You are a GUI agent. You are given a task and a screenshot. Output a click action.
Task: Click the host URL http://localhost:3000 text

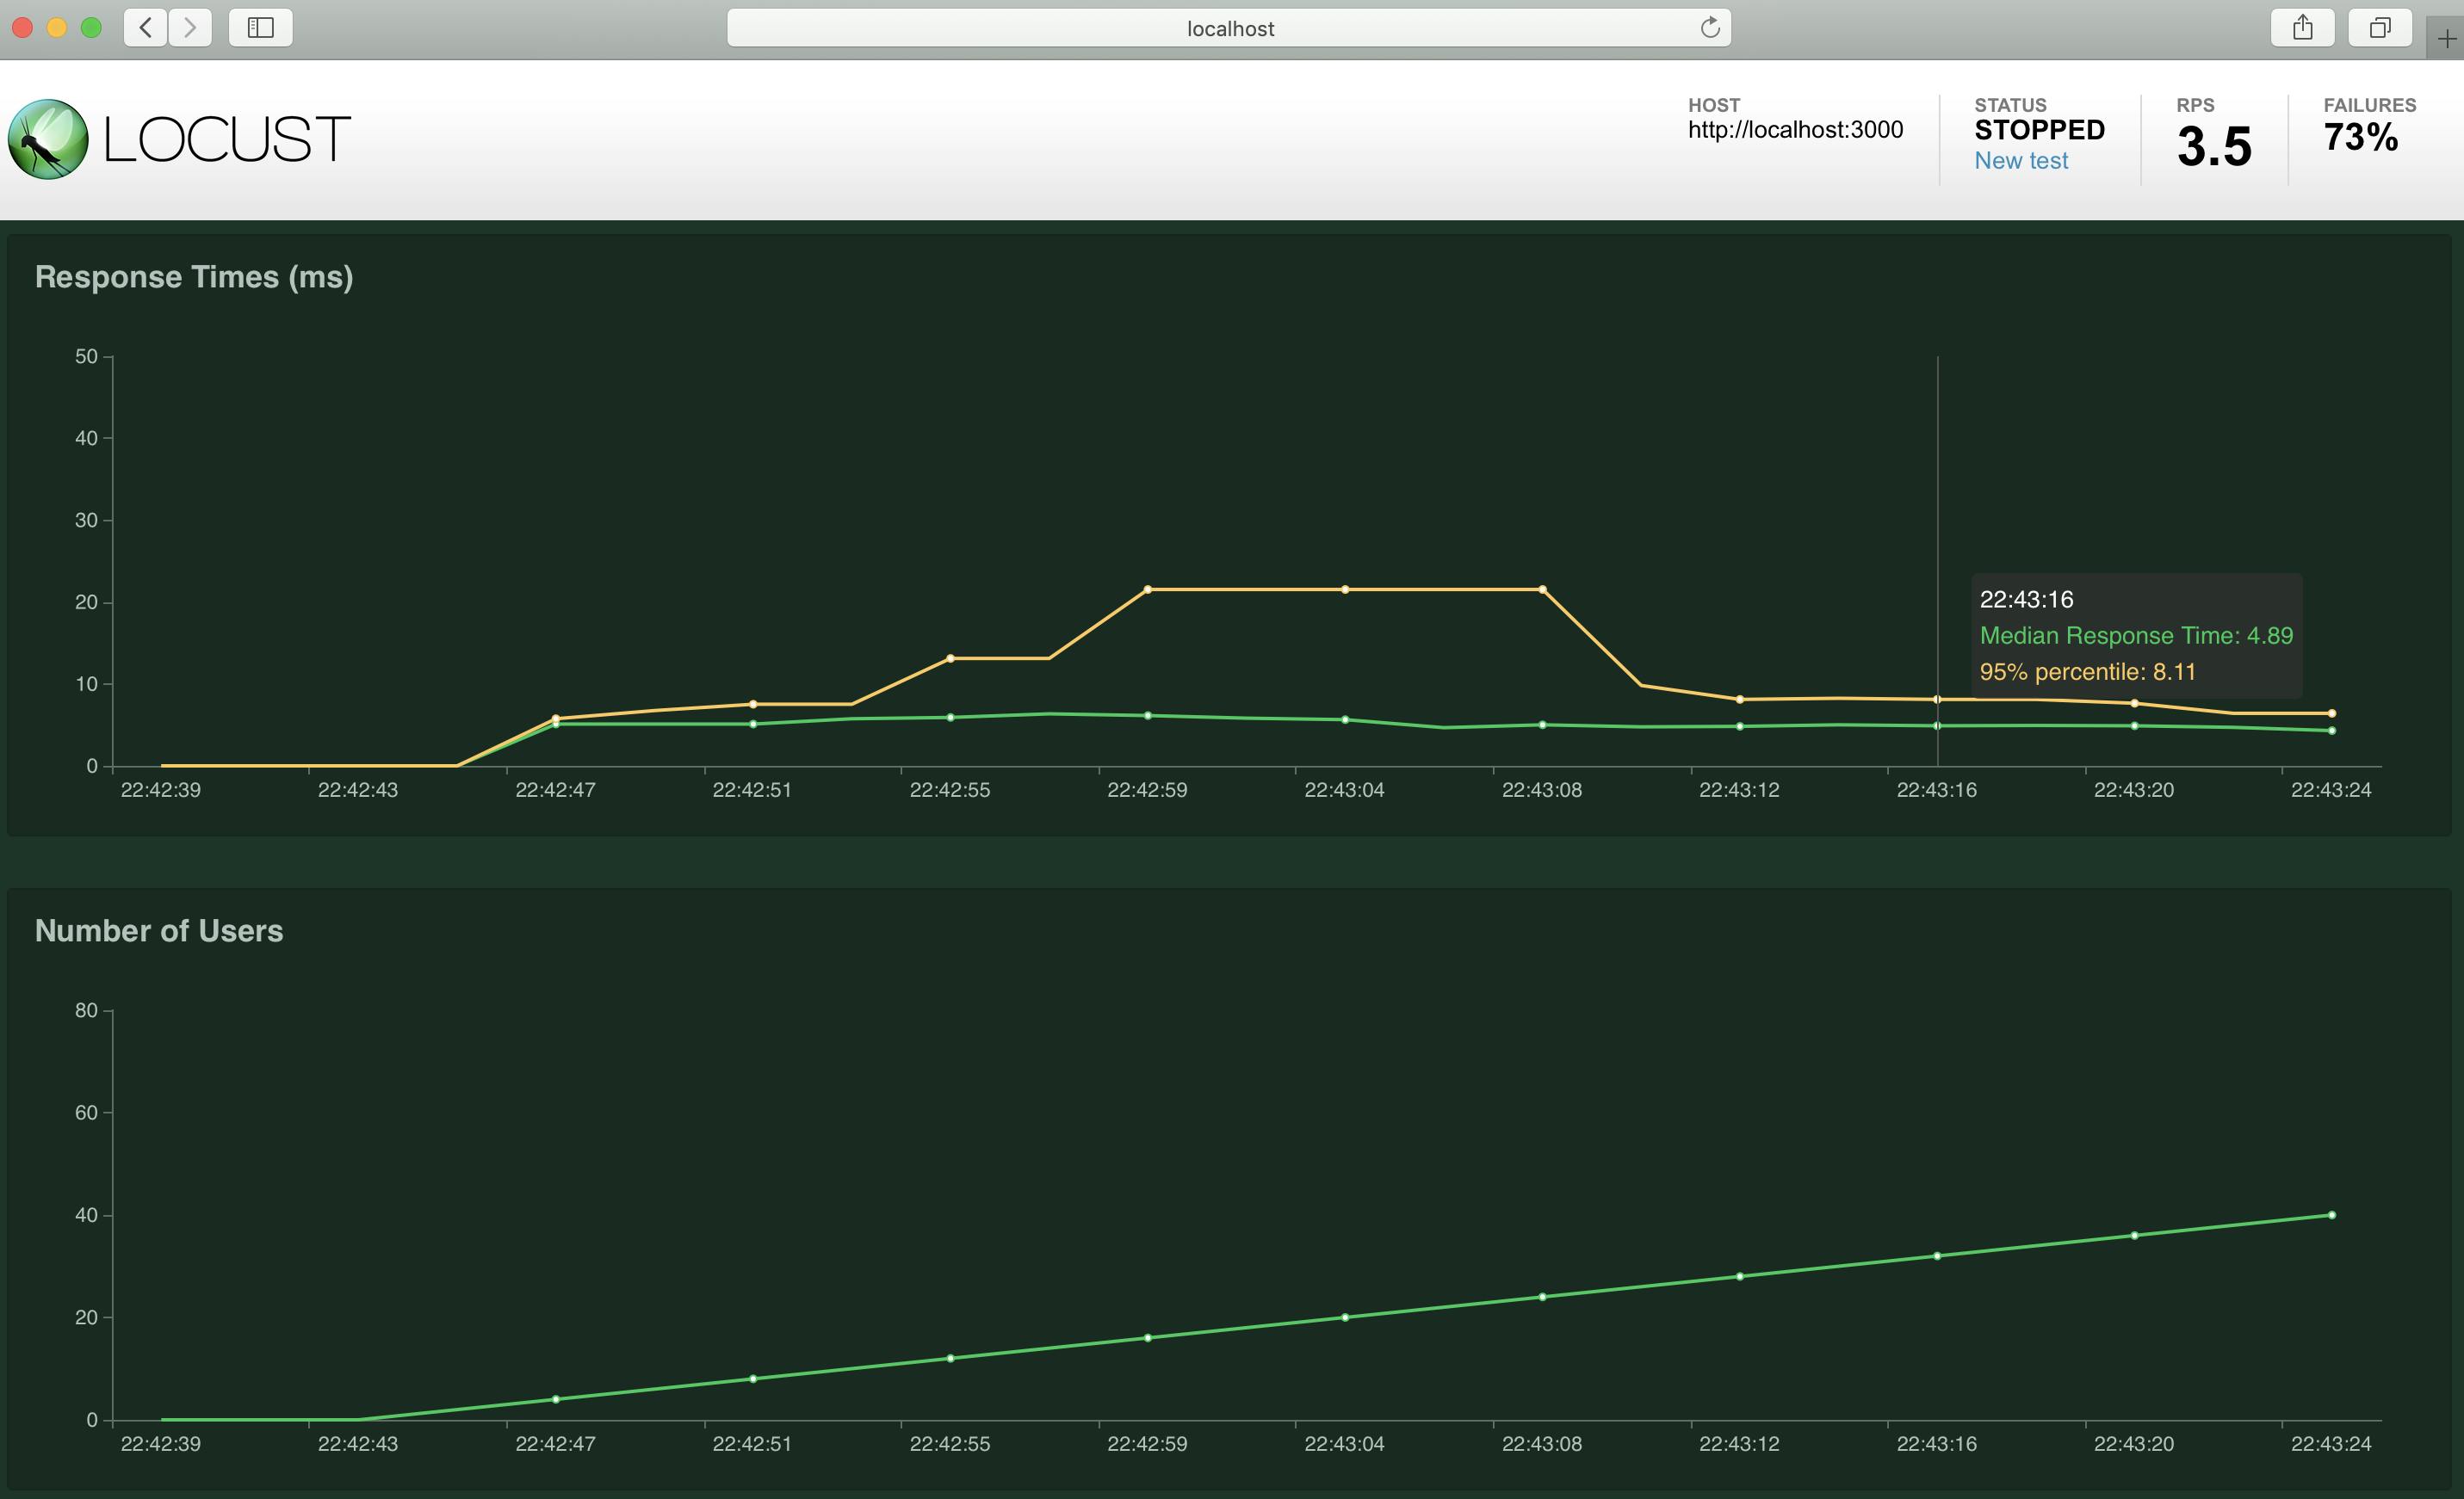click(x=1795, y=130)
